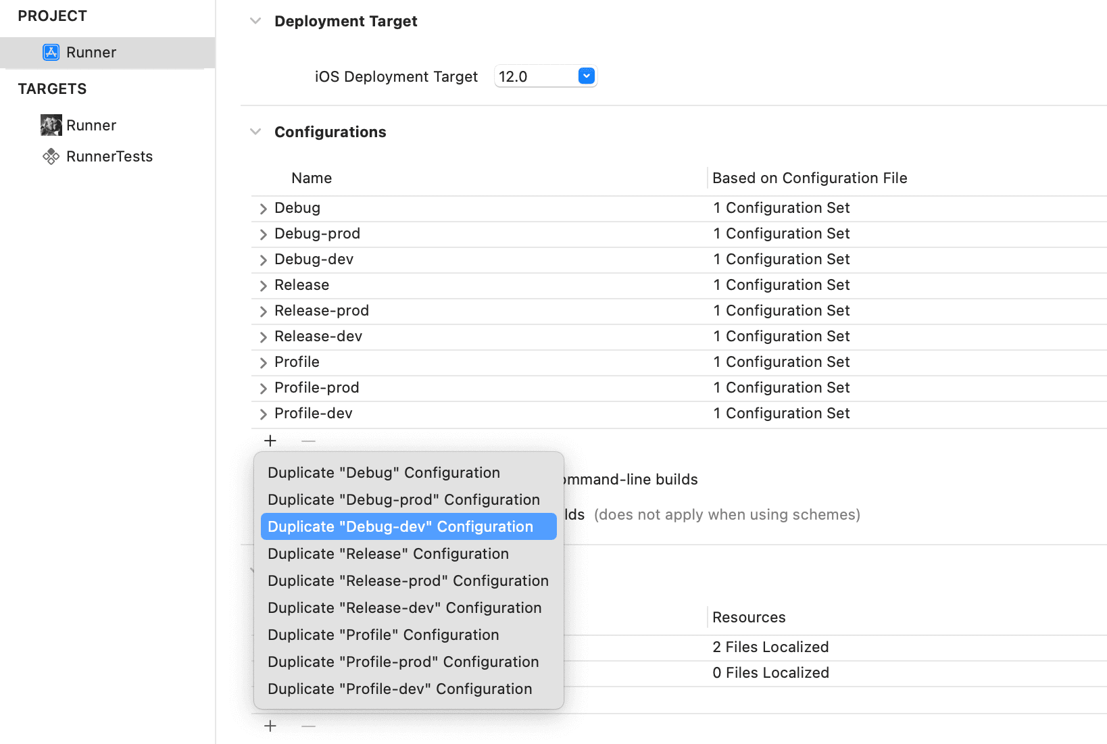The width and height of the screenshot is (1107, 744).
Task: Click the iOS Deployment Target 12.0 field
Action: click(x=545, y=76)
